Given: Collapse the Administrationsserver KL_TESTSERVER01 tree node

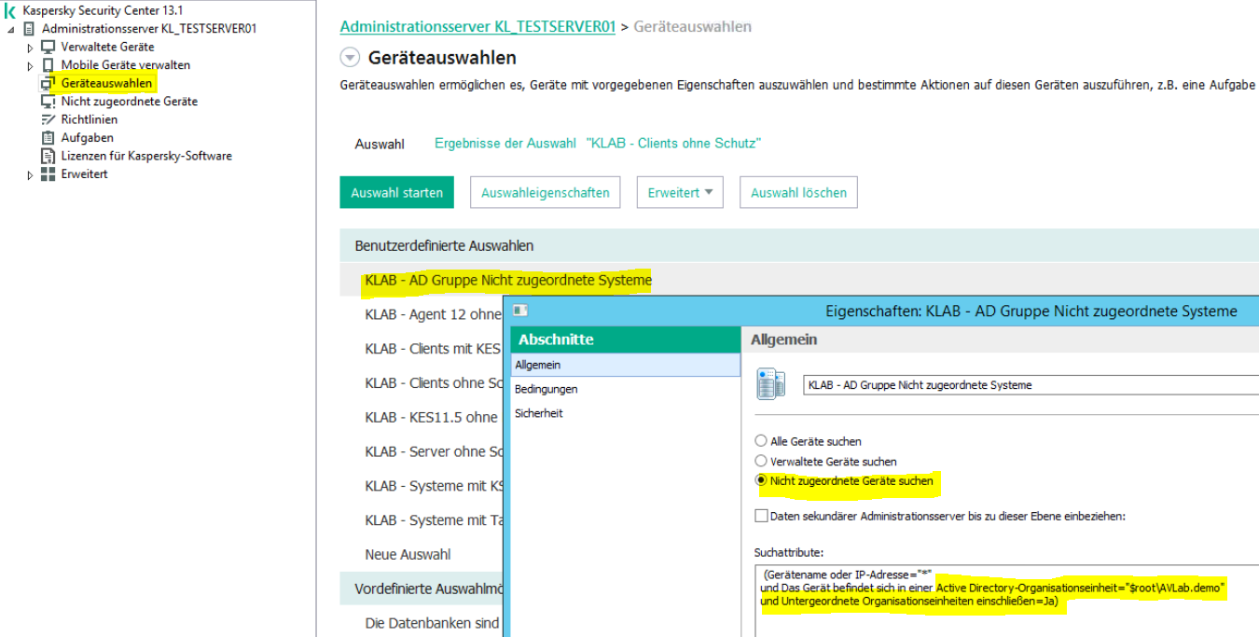Looking at the screenshot, I should click(11, 29).
